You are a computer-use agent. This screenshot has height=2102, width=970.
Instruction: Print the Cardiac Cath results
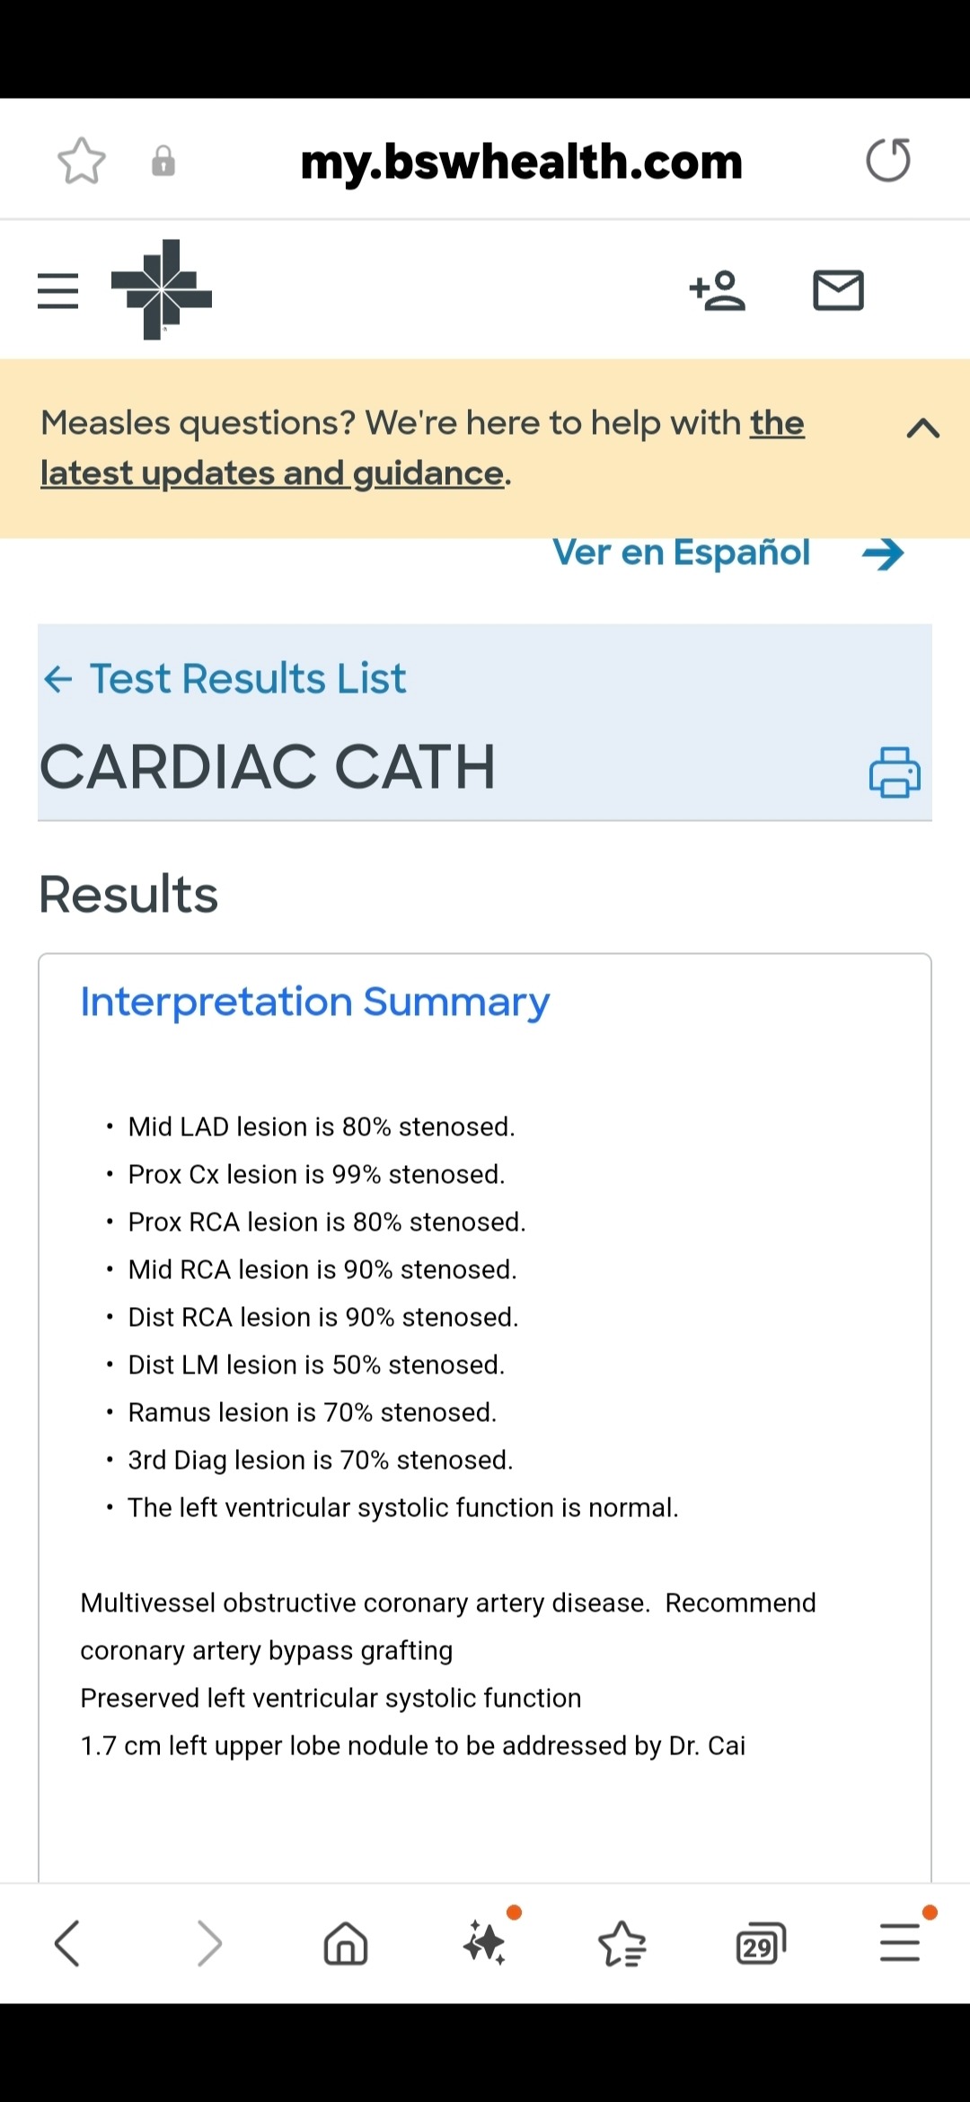click(x=895, y=773)
